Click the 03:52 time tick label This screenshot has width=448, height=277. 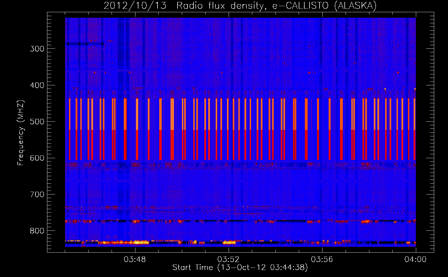click(228, 260)
